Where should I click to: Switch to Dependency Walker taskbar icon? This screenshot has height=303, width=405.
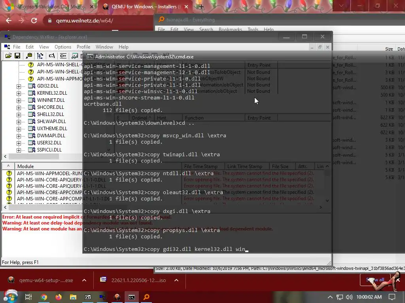[x=102, y=297]
